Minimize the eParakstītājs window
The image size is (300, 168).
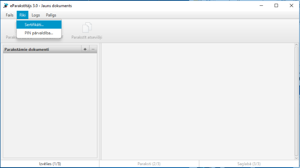(x=261, y=5)
